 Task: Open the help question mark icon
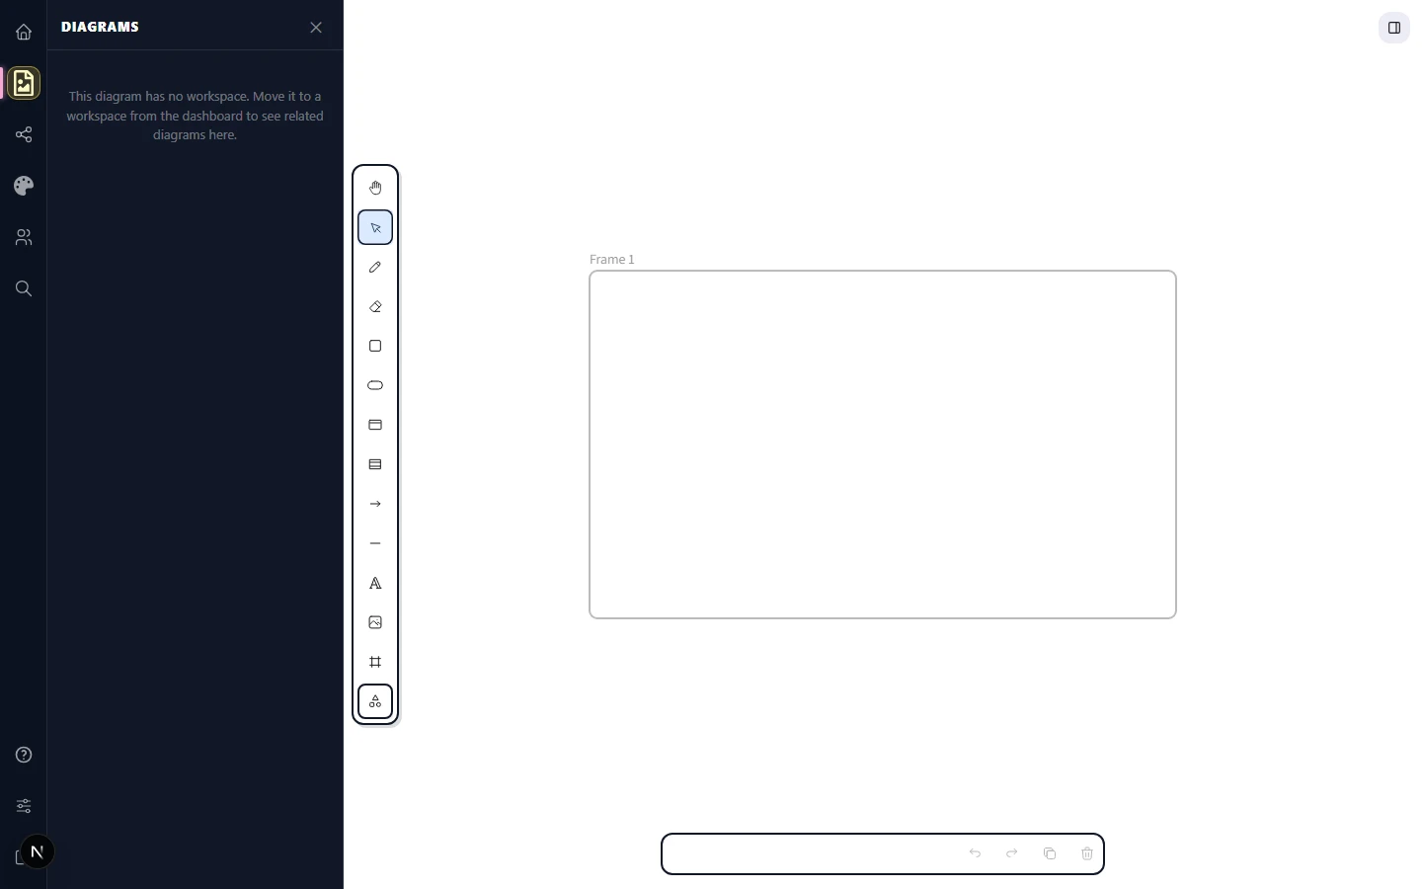(24, 755)
